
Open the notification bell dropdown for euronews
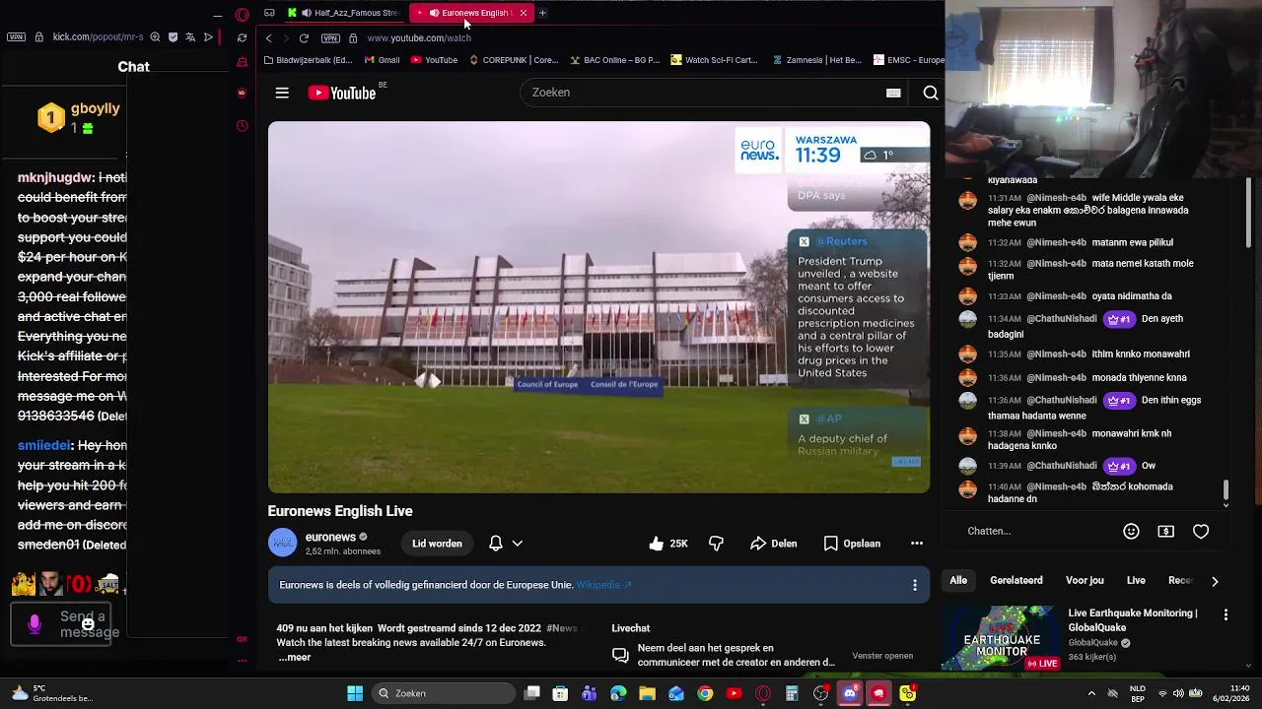(505, 544)
